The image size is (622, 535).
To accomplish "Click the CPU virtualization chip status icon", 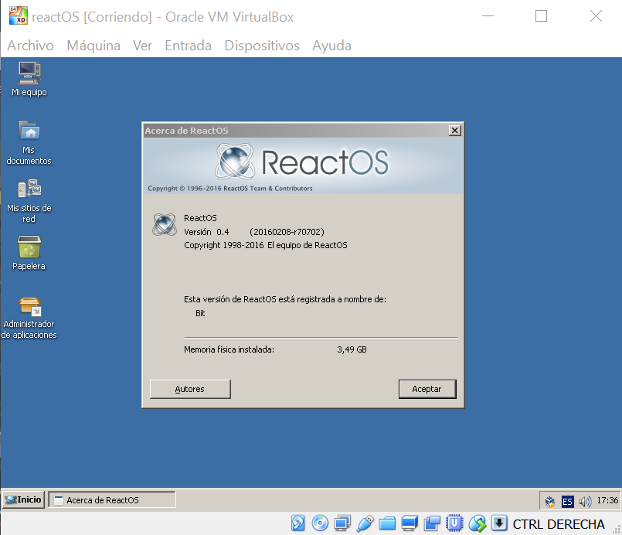I will coord(454,523).
